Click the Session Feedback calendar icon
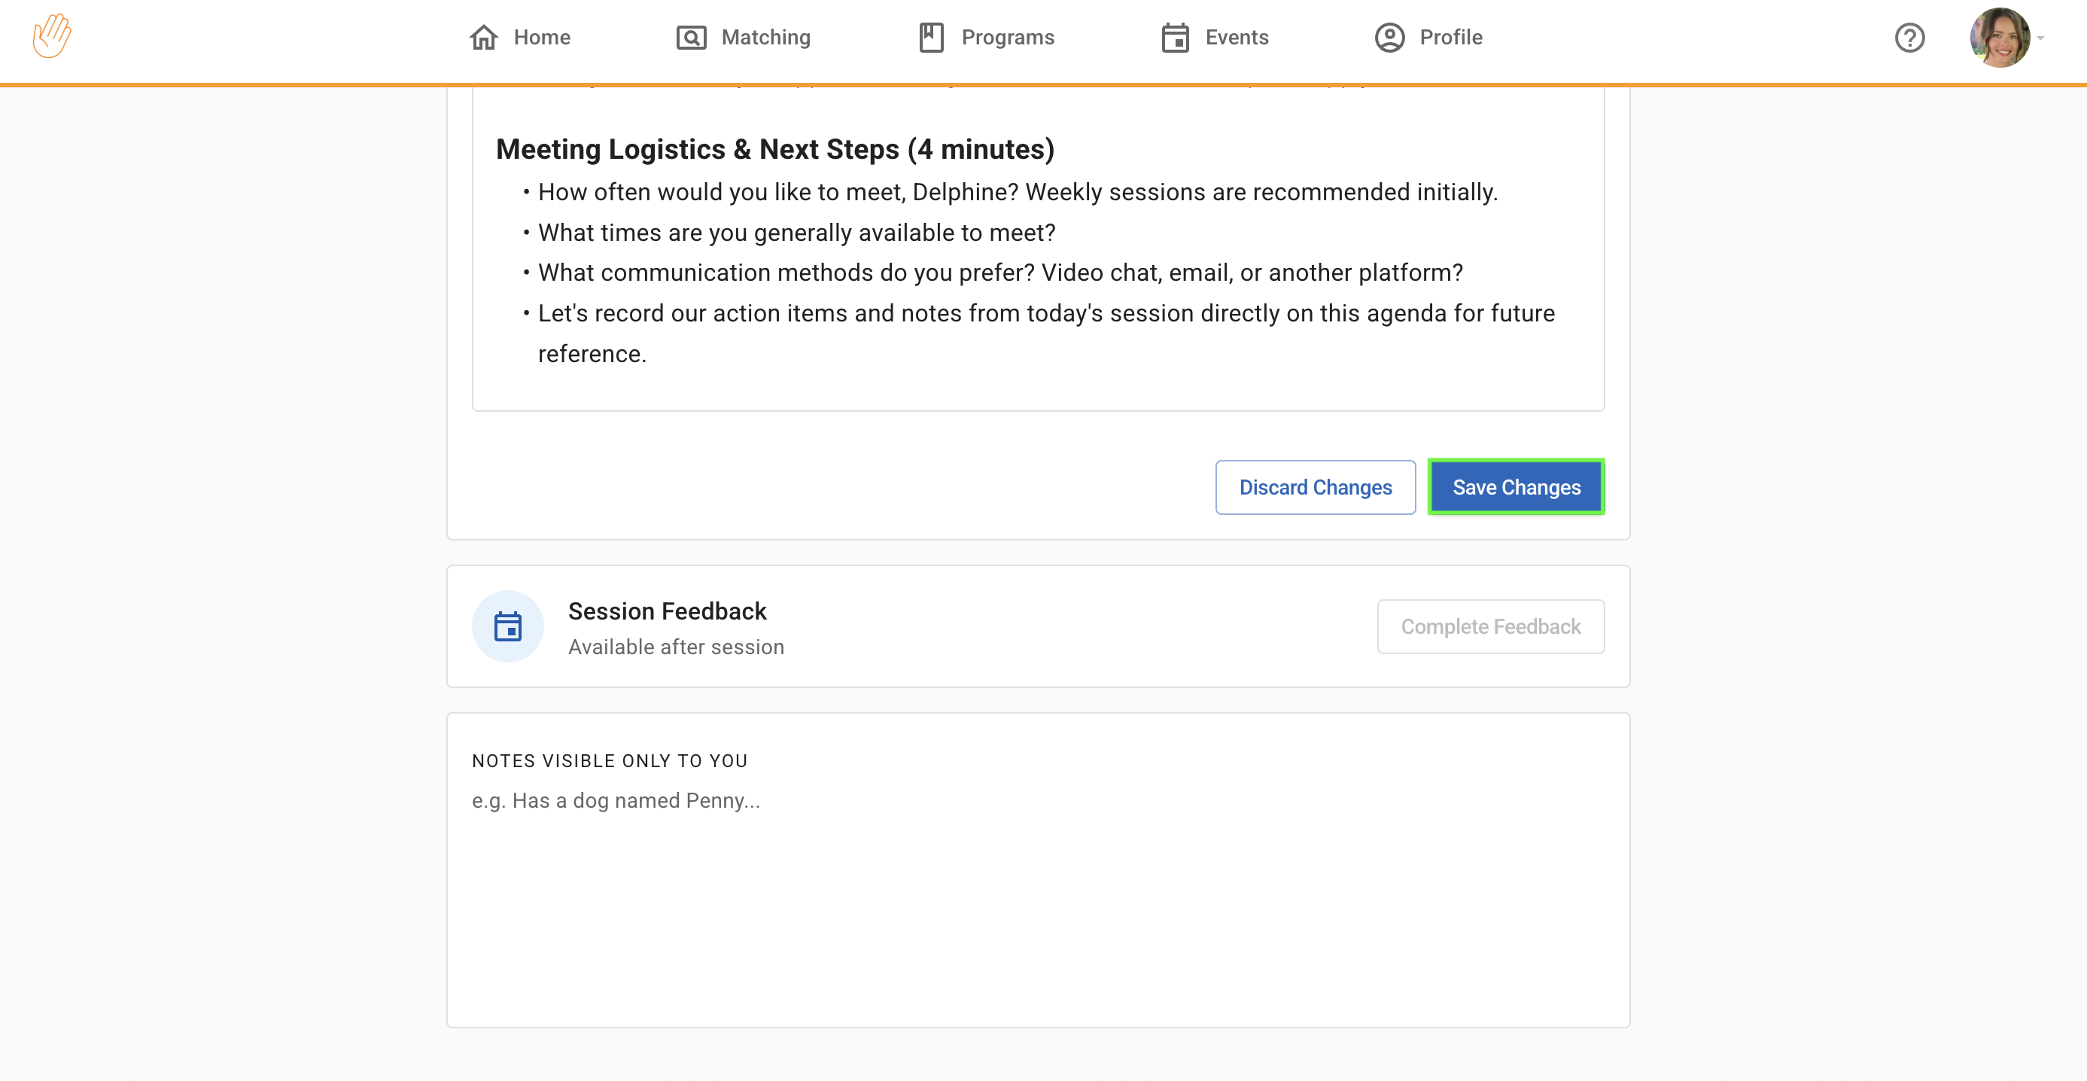This screenshot has width=2087, height=1081. pos(508,626)
